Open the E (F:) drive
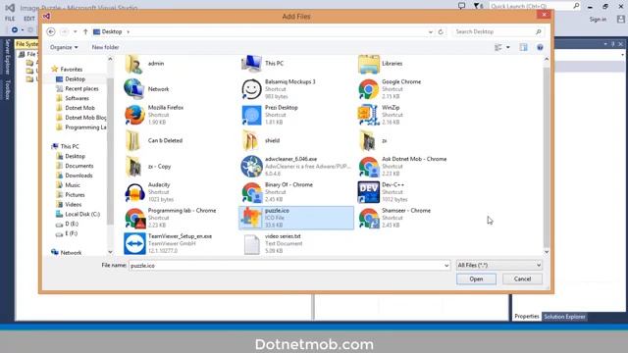Screen dimensions: 628x353 tap(71, 233)
